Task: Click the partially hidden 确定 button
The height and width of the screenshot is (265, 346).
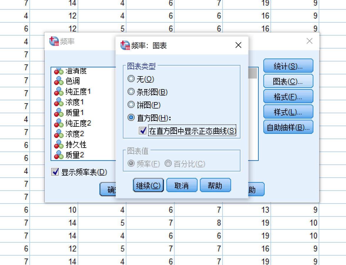Action: 108,189
